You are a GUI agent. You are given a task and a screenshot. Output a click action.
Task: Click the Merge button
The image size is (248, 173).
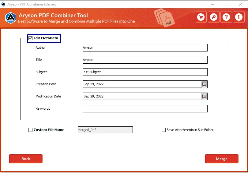tap(221, 159)
